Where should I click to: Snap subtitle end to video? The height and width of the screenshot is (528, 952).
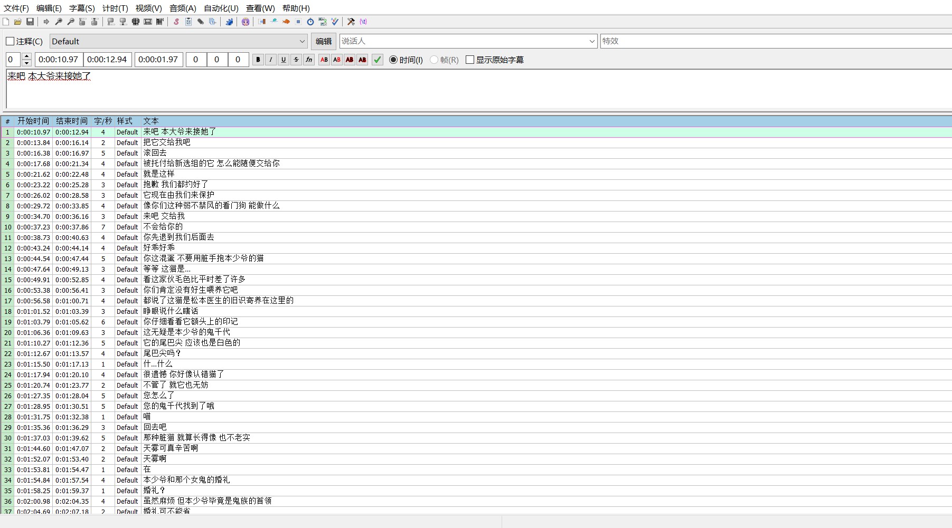(x=123, y=22)
